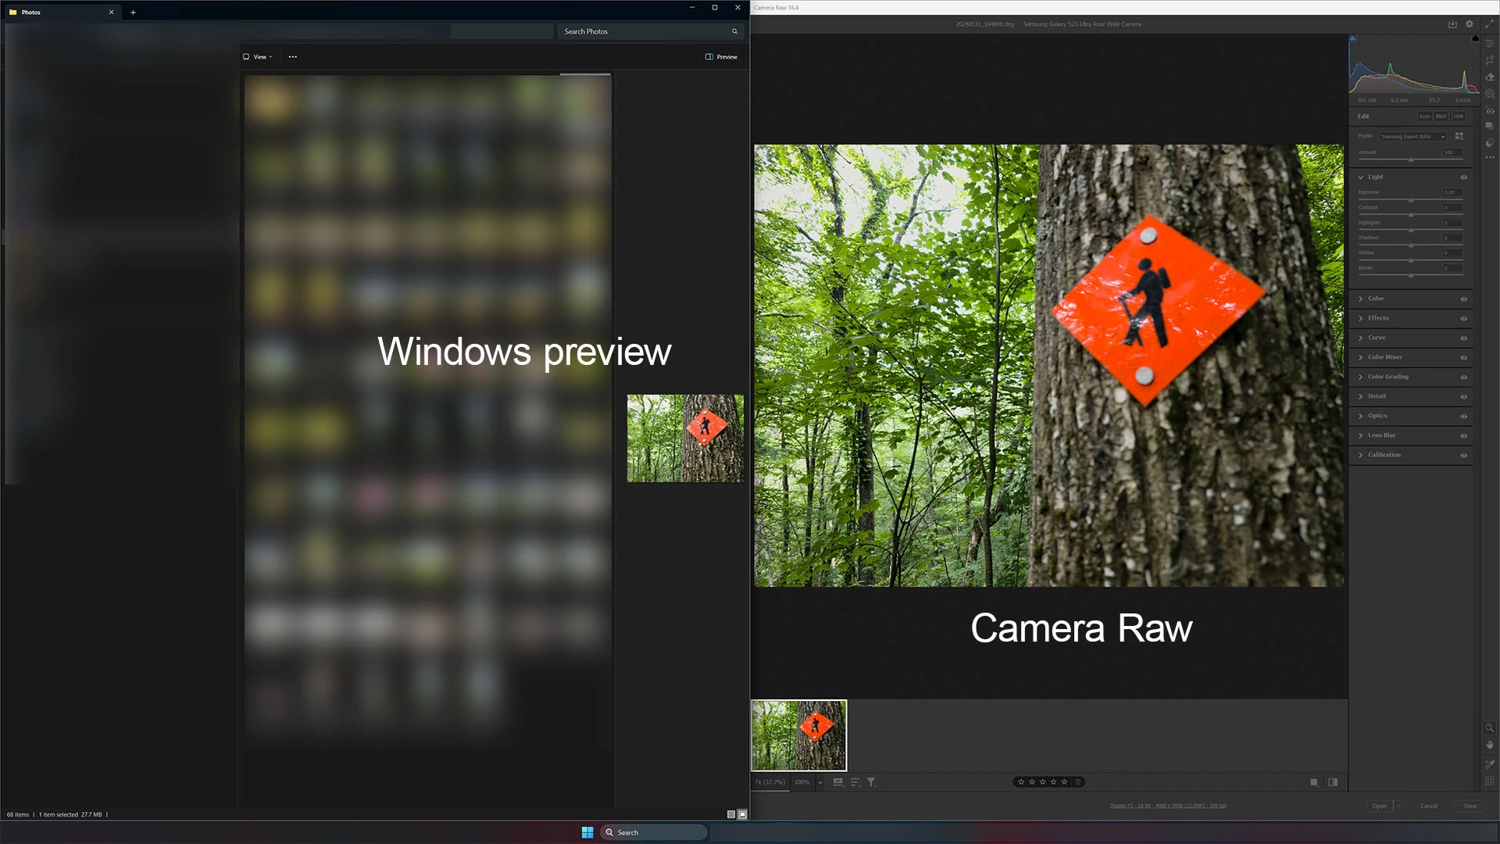Click the filmstrip filter funnel icon
1500x844 pixels.
click(871, 782)
